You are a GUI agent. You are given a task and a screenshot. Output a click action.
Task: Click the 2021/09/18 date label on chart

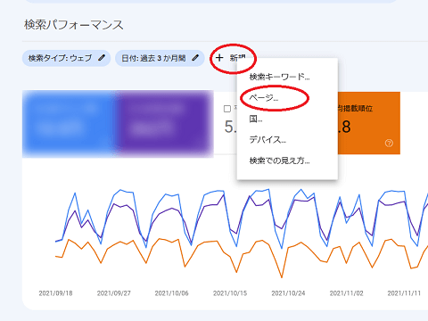[55, 293]
